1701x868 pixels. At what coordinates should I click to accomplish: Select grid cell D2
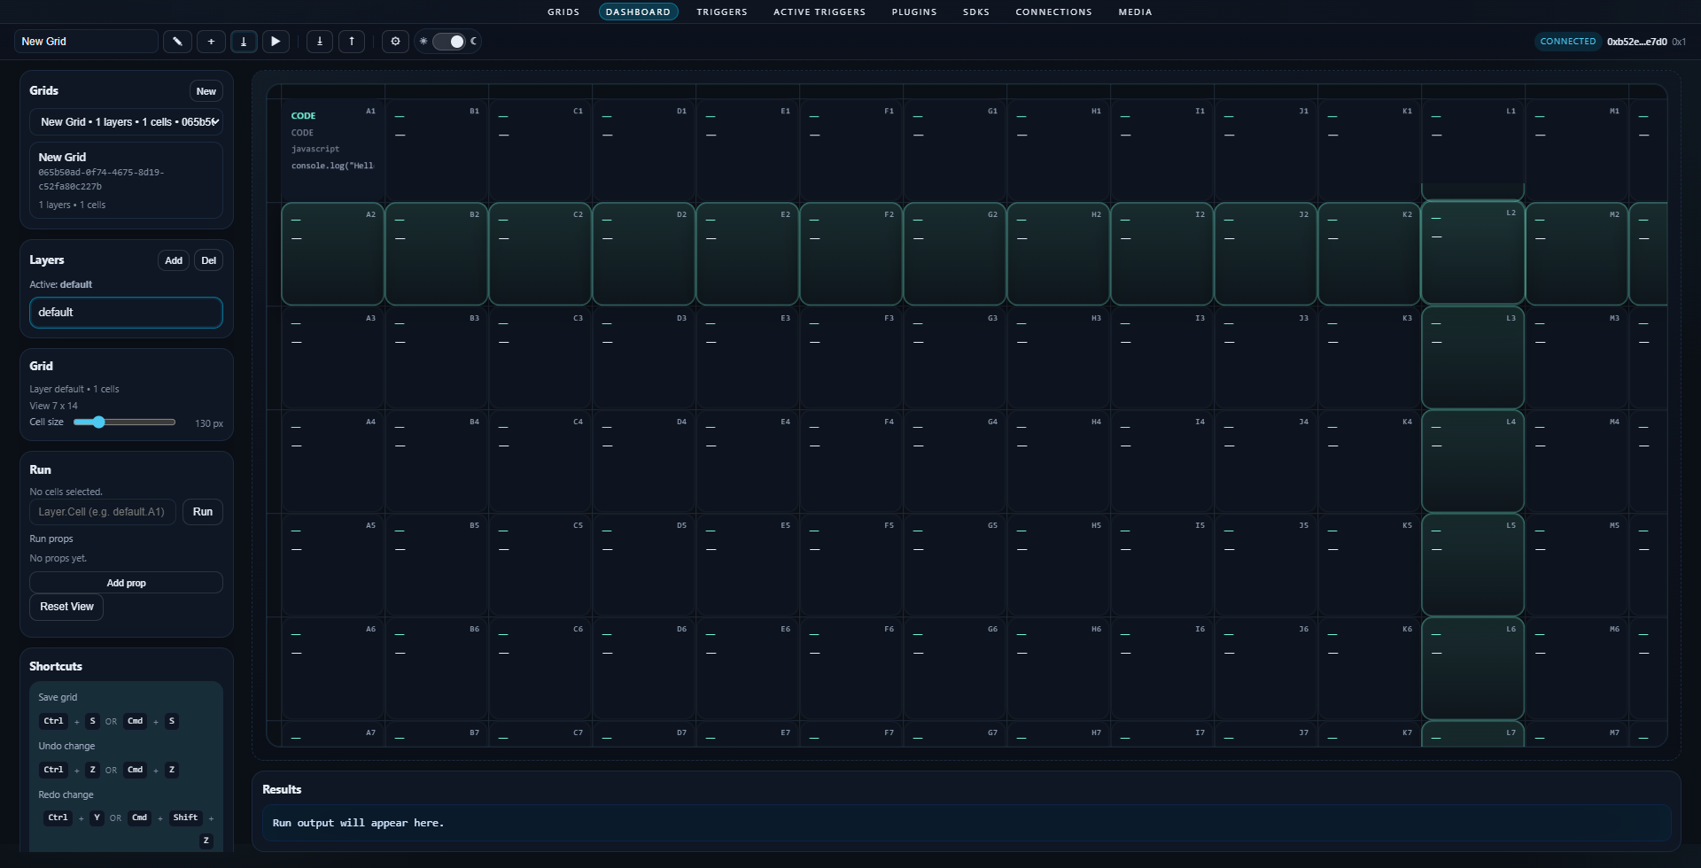(644, 254)
